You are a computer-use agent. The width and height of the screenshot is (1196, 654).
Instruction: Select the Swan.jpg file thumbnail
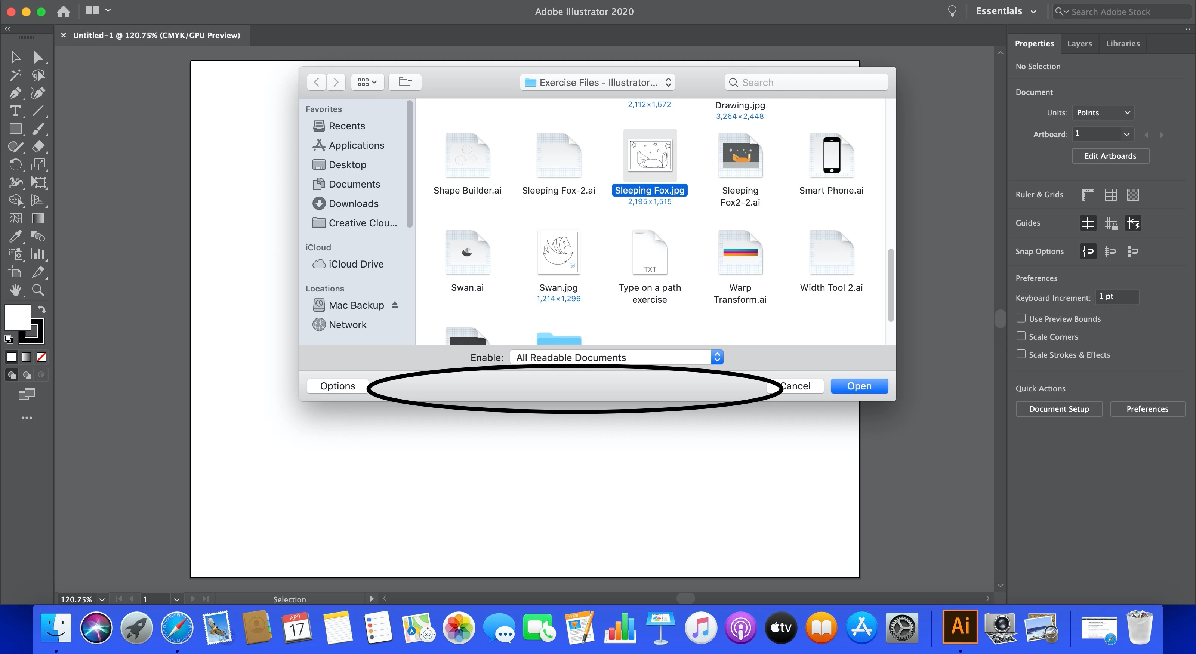[x=558, y=253]
